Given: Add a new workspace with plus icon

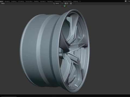Looking at the screenshot, I should coord(80,1).
